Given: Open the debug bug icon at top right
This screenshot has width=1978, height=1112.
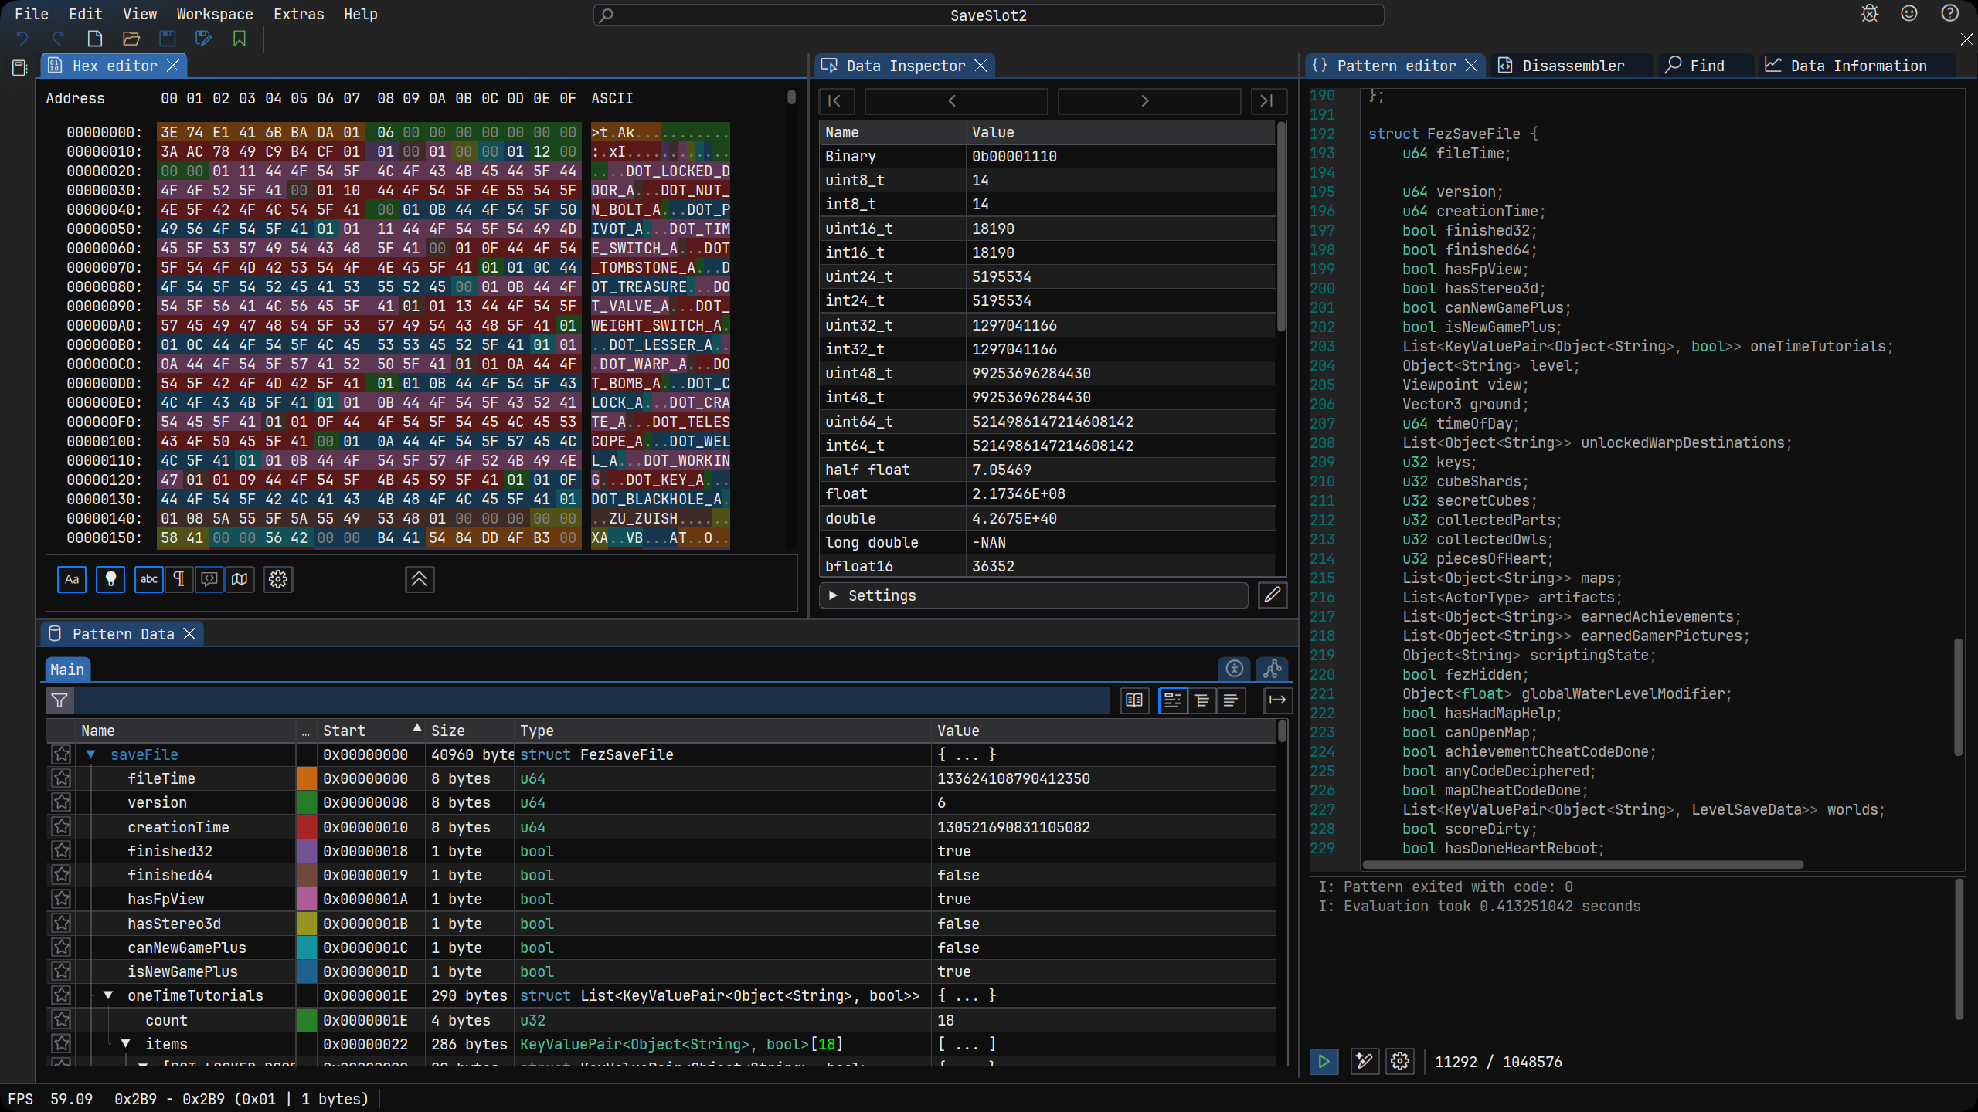Looking at the screenshot, I should pyautogui.click(x=1869, y=14).
